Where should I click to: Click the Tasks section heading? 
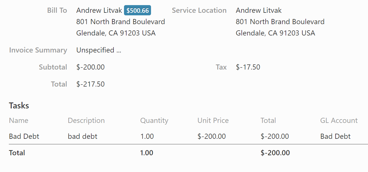(19, 106)
